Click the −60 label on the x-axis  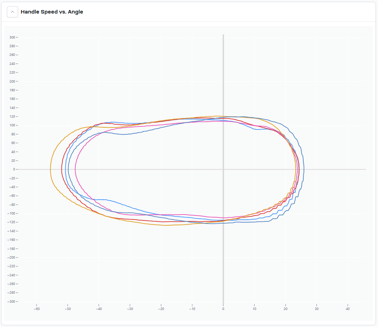36,309
